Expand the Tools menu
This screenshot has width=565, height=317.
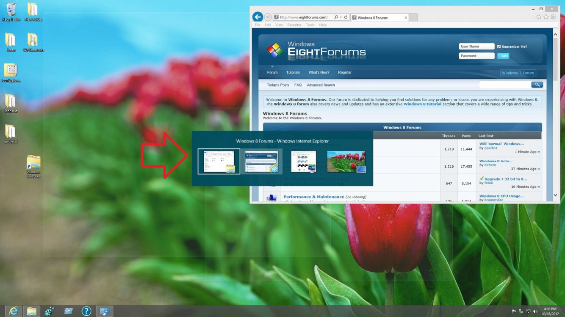tap(310, 25)
